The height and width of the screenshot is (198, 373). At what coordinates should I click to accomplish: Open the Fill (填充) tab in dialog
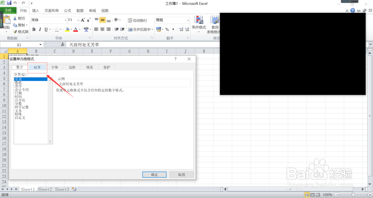coord(90,67)
